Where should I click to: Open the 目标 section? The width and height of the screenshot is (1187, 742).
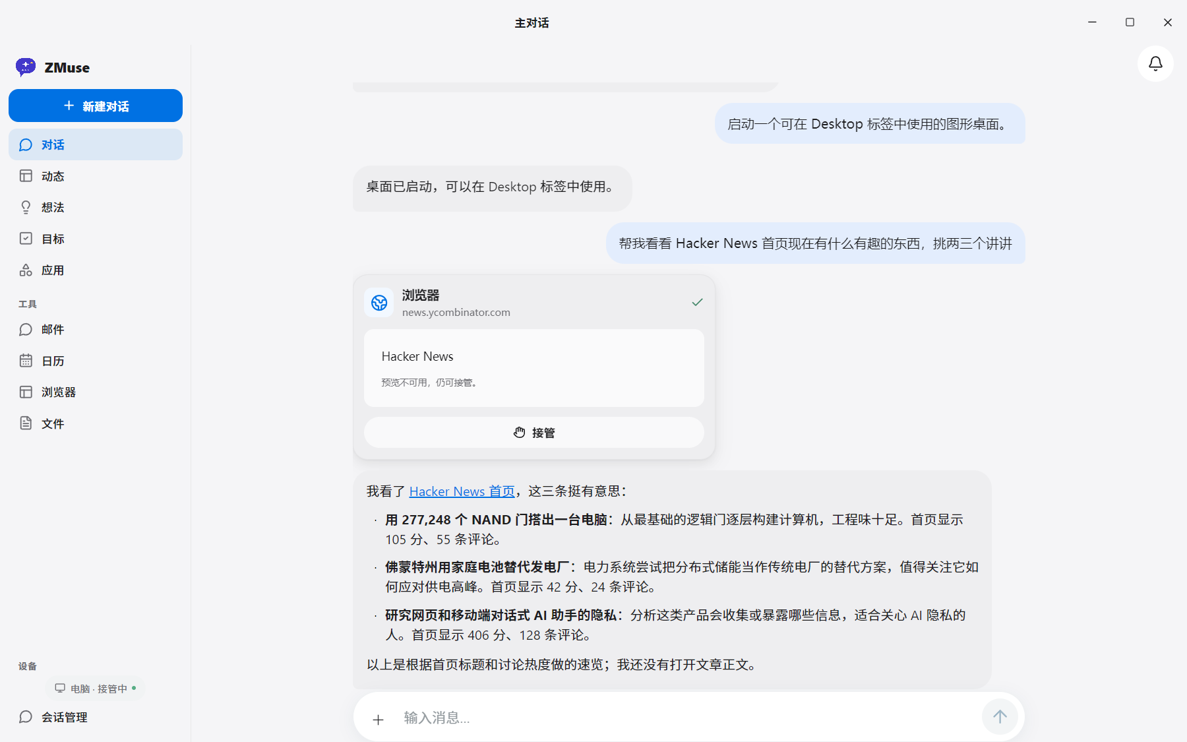[96, 239]
